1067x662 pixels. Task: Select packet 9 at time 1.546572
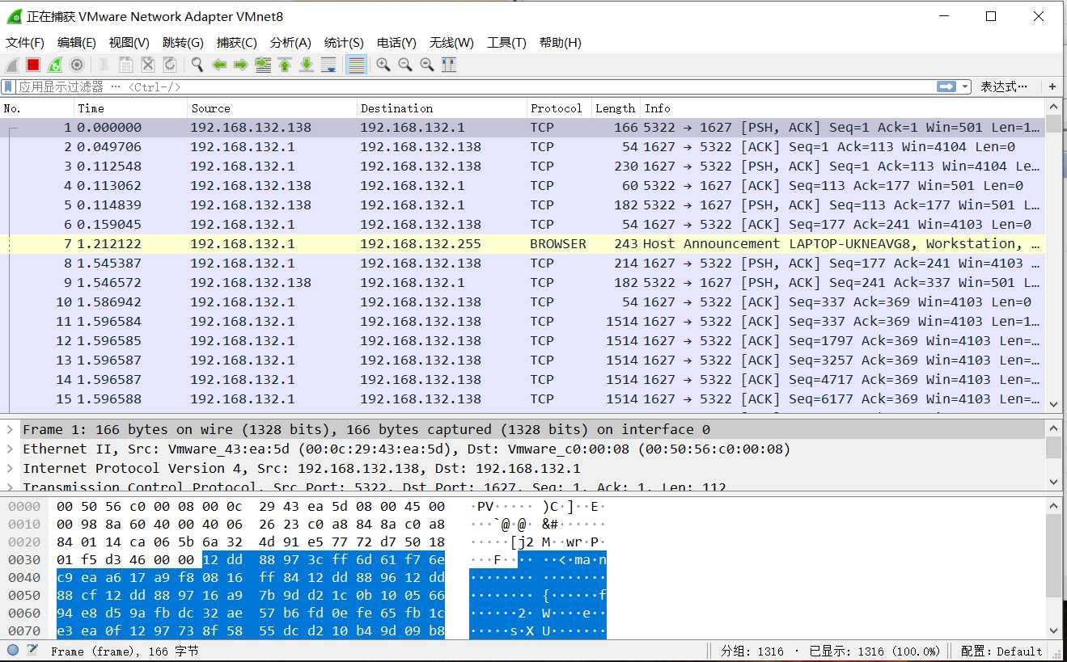(x=523, y=282)
